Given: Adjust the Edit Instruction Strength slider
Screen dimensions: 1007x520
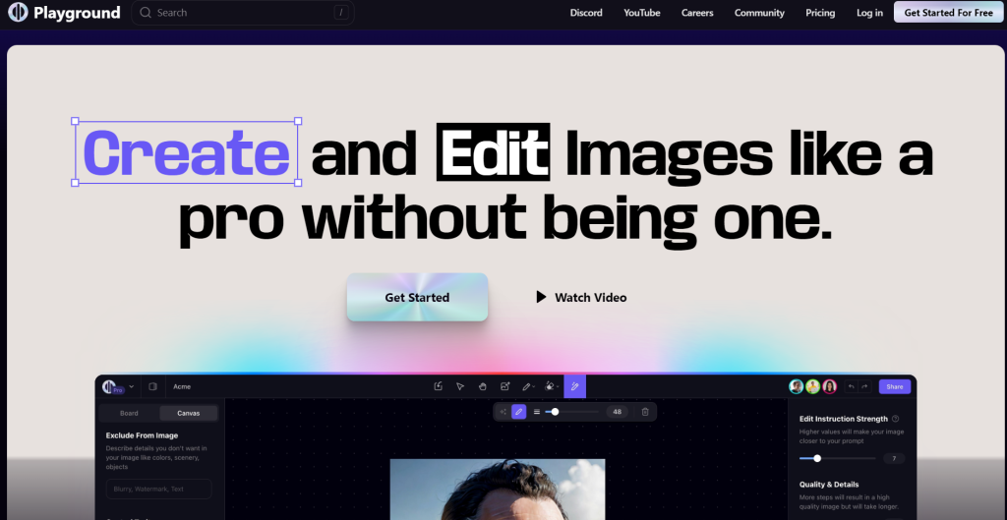Looking at the screenshot, I should (838, 458).
